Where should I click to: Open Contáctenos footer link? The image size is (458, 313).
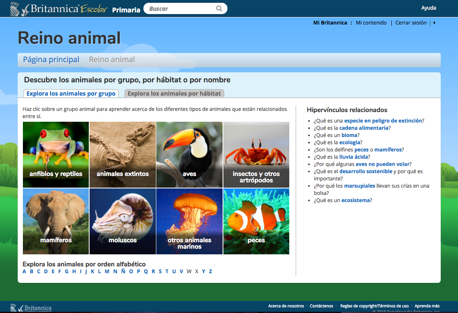(321, 306)
